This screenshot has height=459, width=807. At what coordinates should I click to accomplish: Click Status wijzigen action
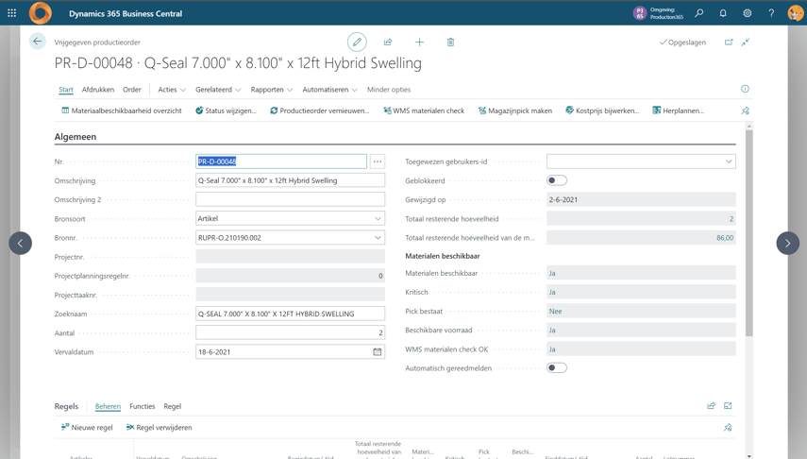(226, 110)
